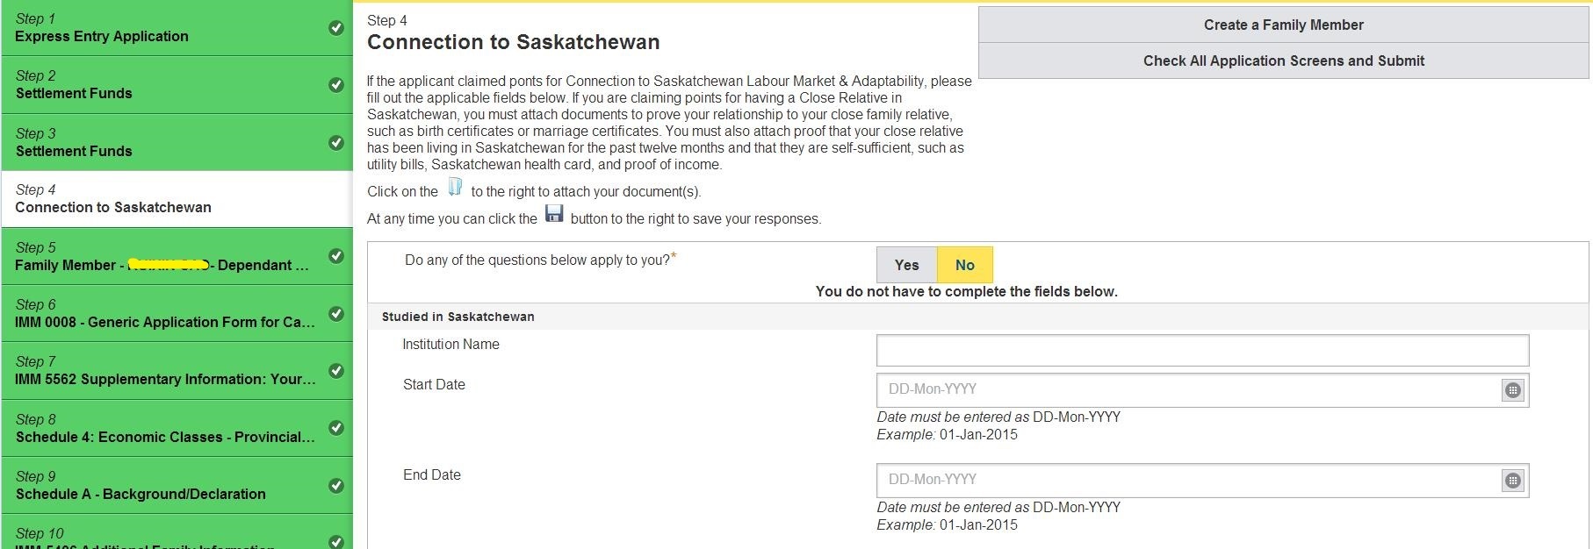Click into the Start Date field
The height and width of the screenshot is (549, 1593).
click(1186, 390)
